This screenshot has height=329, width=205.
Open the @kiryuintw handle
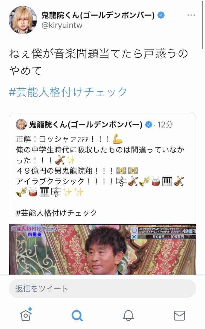click(62, 25)
